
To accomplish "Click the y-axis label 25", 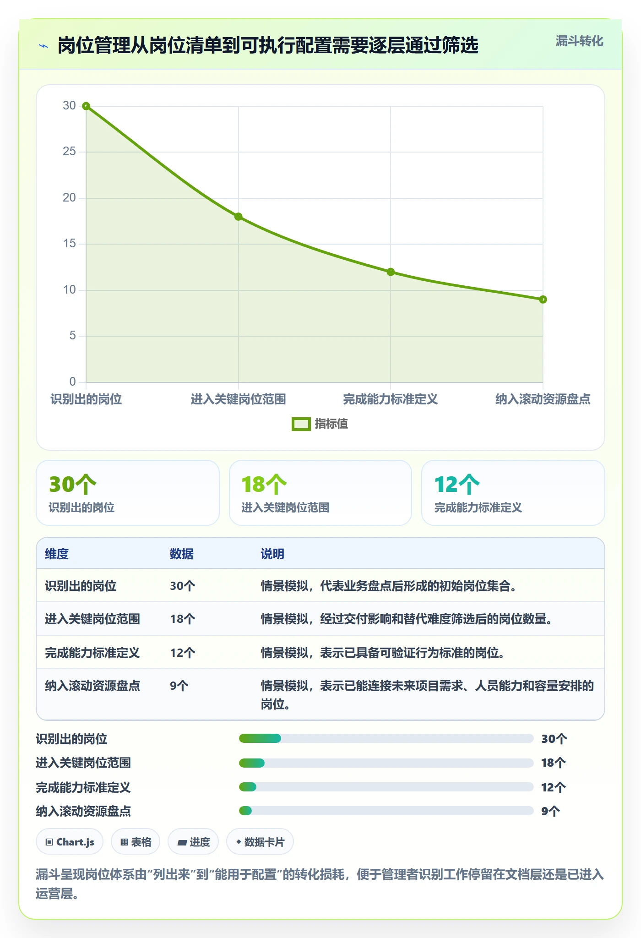I will (x=69, y=152).
